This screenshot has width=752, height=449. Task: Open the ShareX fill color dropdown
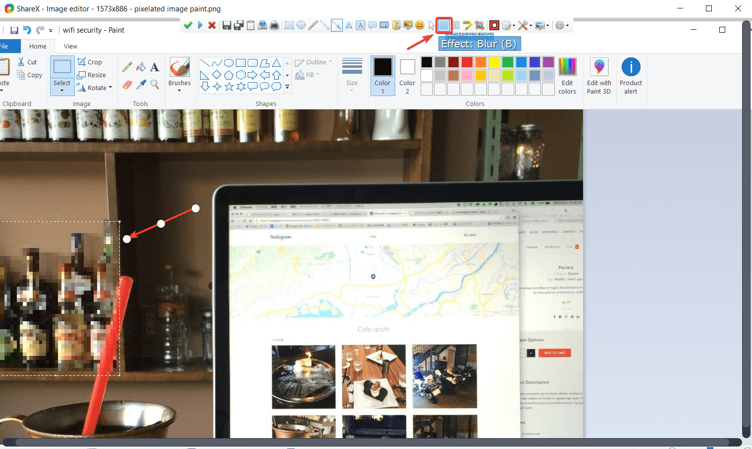coord(509,25)
